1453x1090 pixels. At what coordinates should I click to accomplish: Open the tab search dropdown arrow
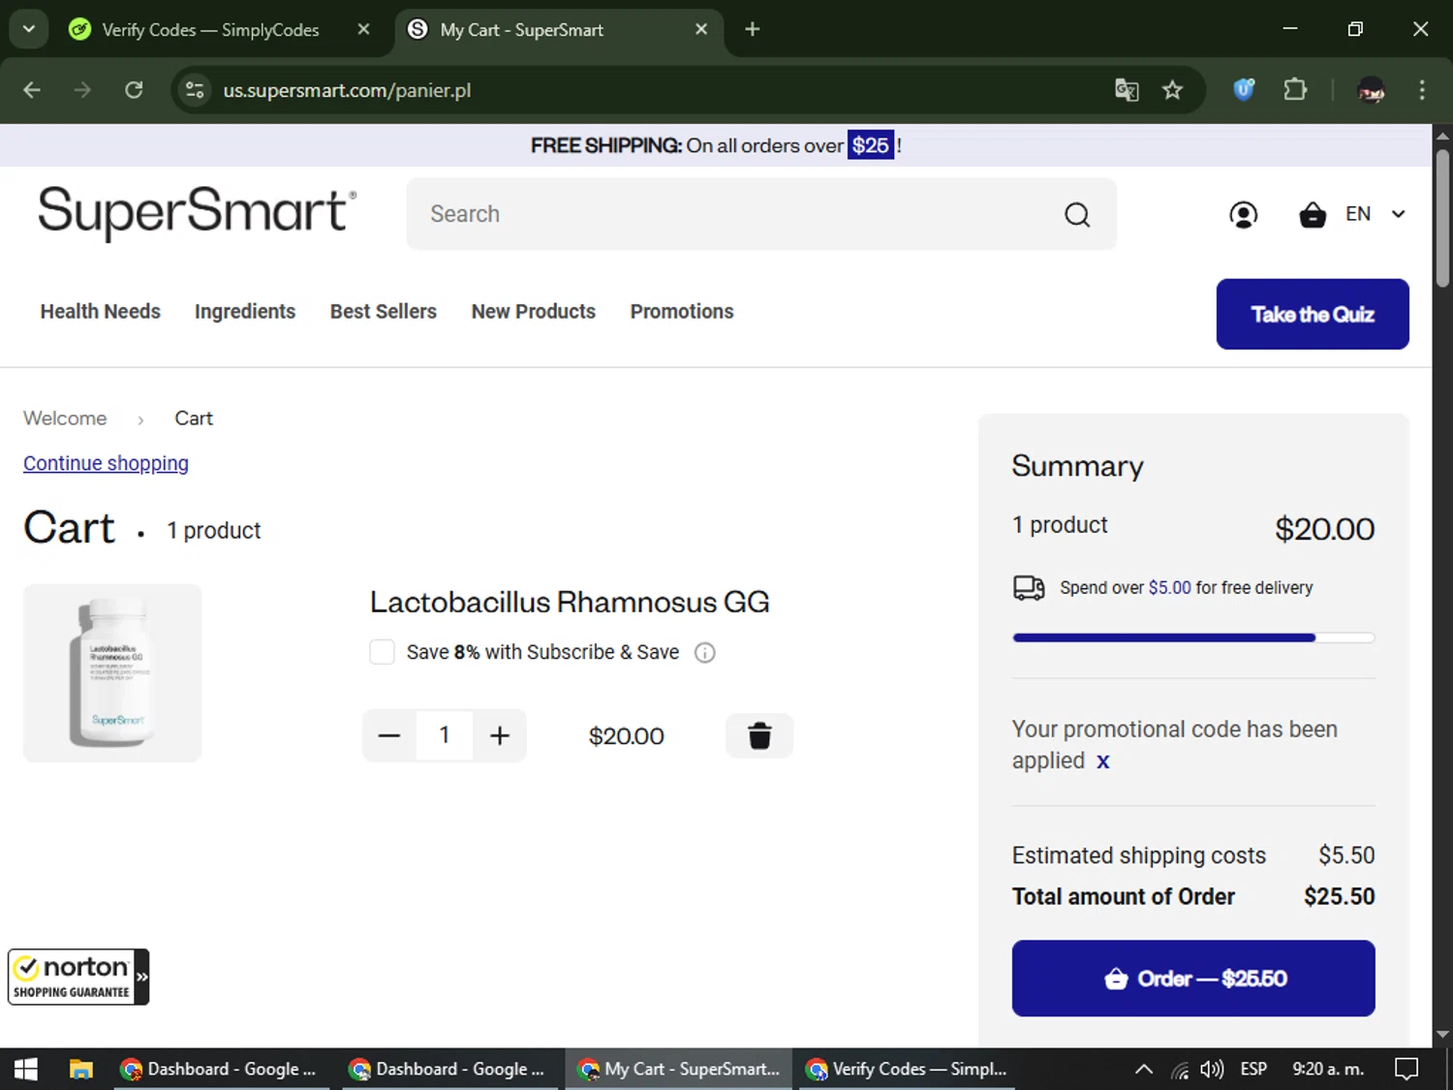tap(29, 29)
